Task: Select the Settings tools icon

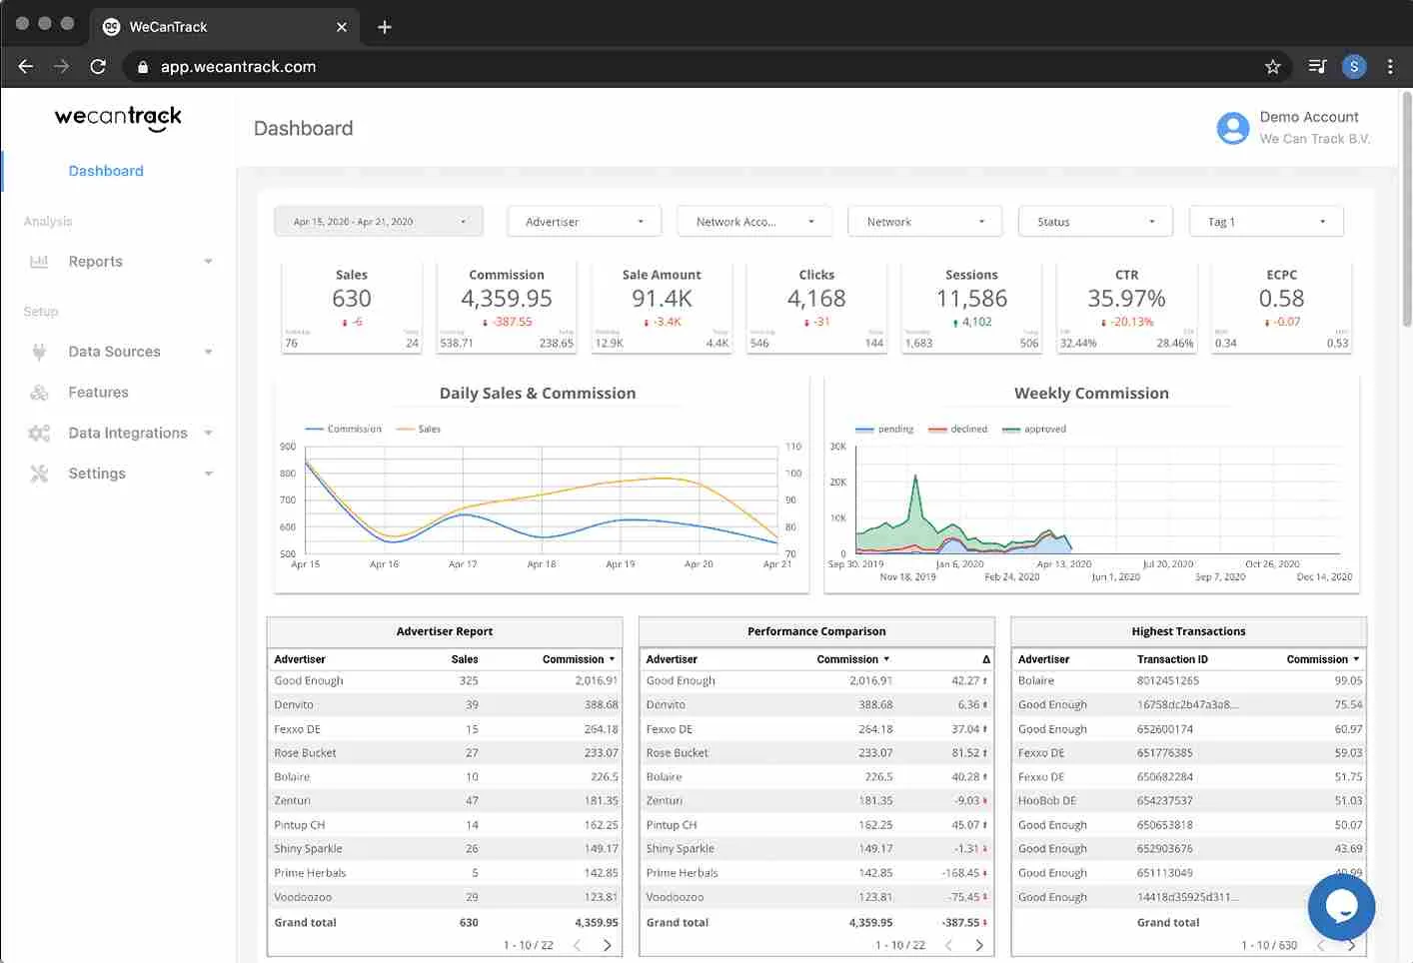Action: (38, 473)
